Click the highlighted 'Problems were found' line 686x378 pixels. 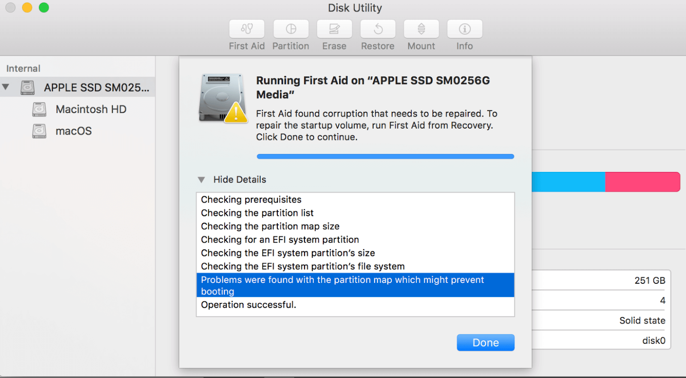[x=355, y=285]
